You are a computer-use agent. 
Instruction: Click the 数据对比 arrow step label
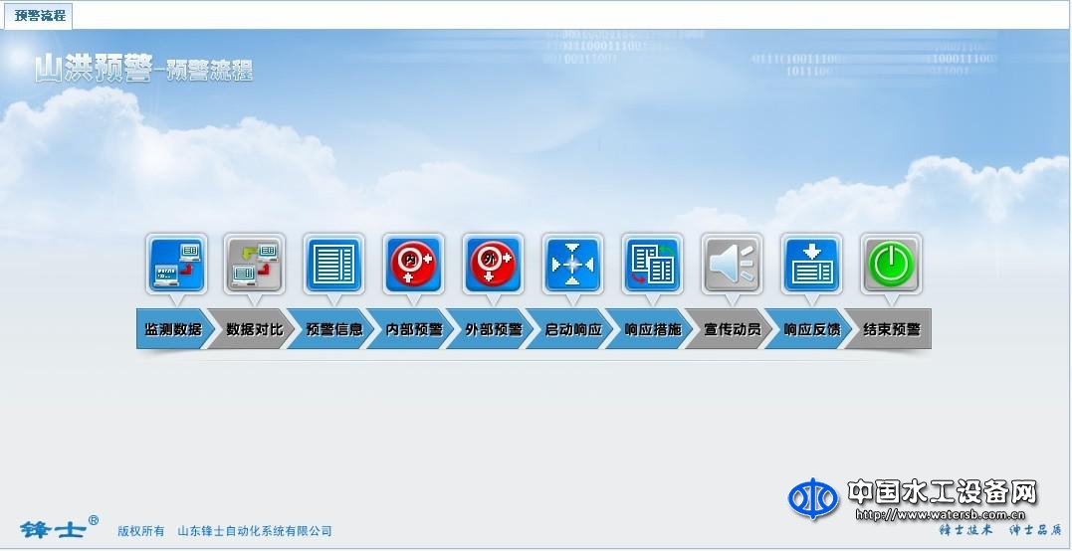click(255, 329)
